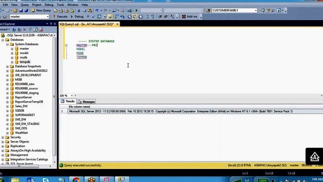Click the green Start arrow in the toolbar
Image resolution: width=323 pixels, height=182 pixels.
tap(136, 11)
